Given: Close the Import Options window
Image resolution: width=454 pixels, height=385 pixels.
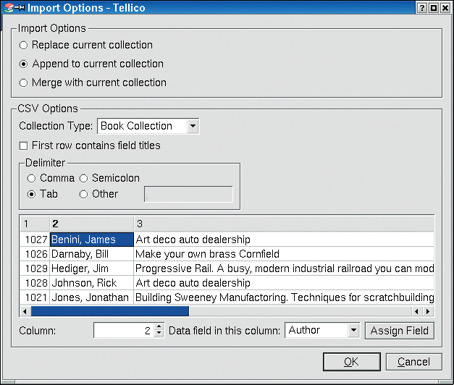Looking at the screenshot, I should 445,8.
